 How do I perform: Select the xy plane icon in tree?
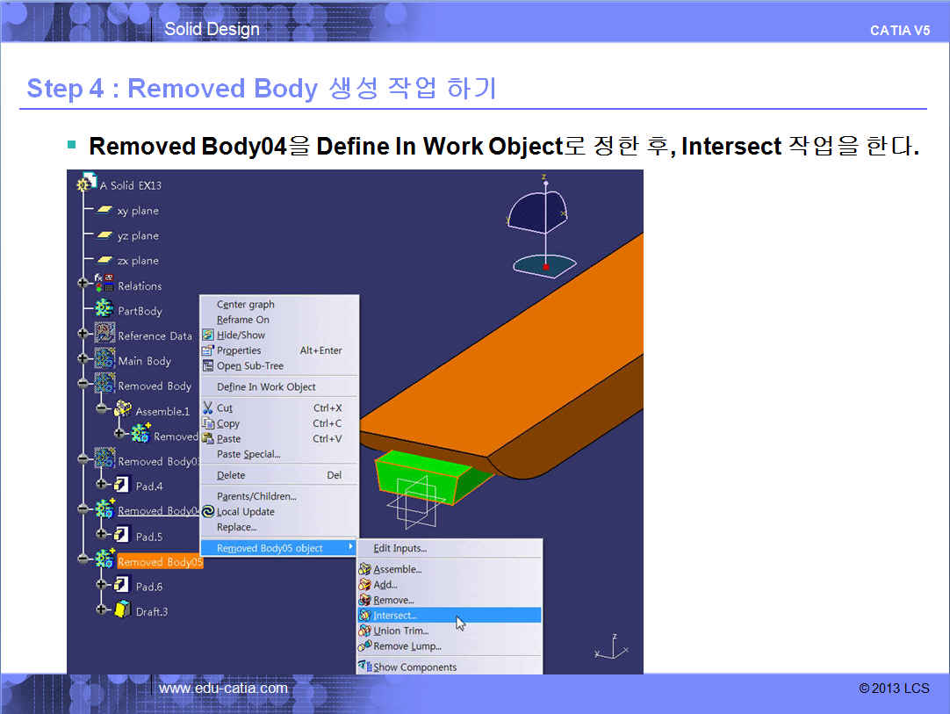pos(104,210)
